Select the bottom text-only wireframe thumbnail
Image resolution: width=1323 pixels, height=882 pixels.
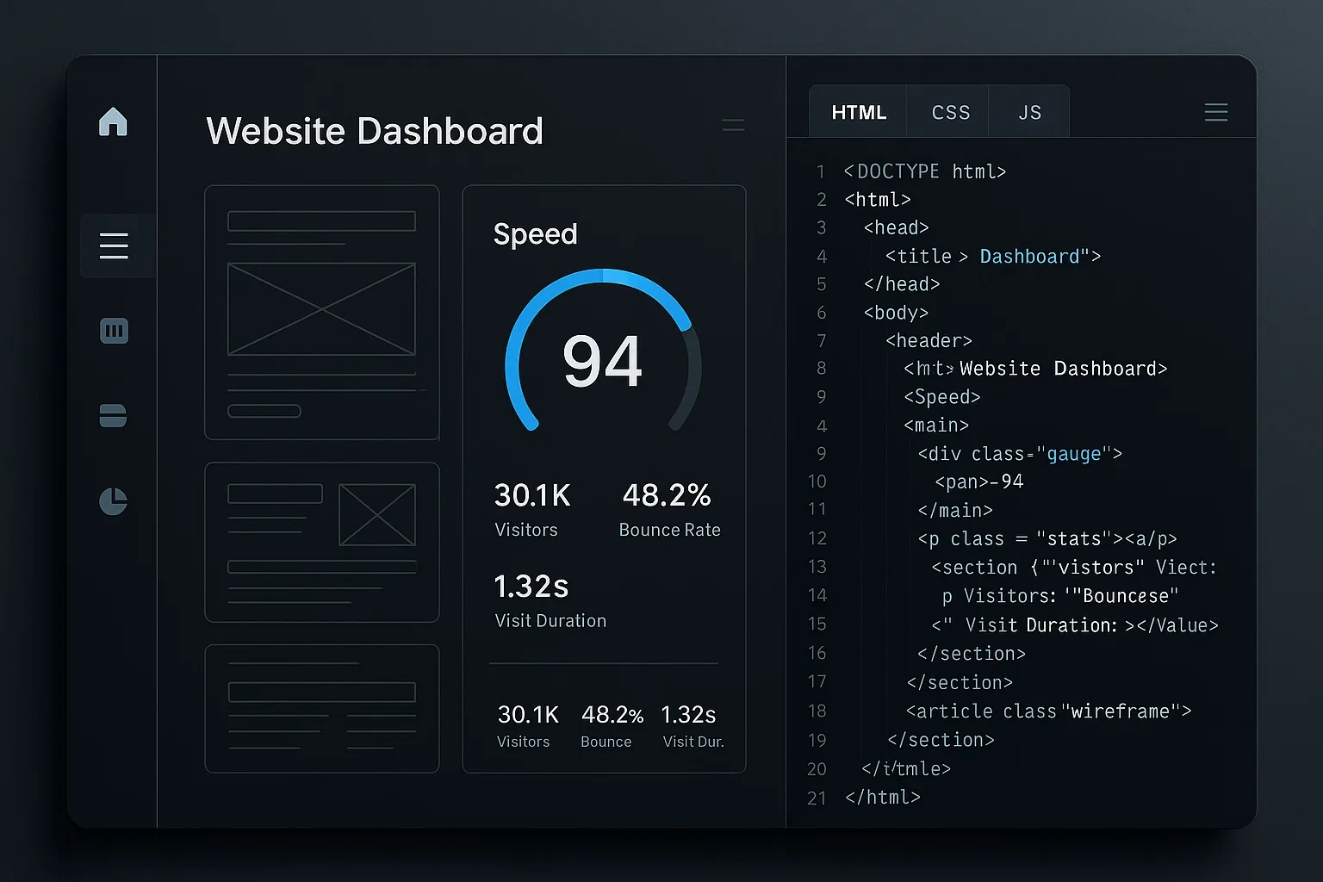click(322, 708)
